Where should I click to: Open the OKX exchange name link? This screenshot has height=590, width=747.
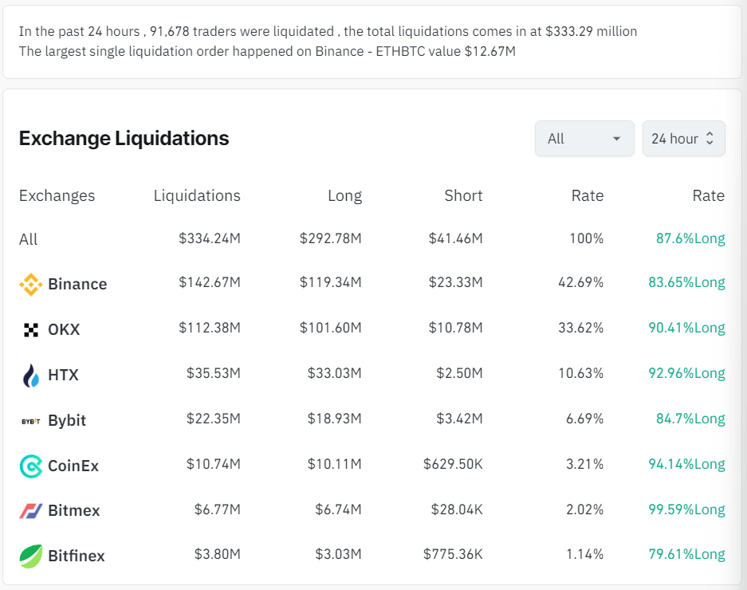64,329
